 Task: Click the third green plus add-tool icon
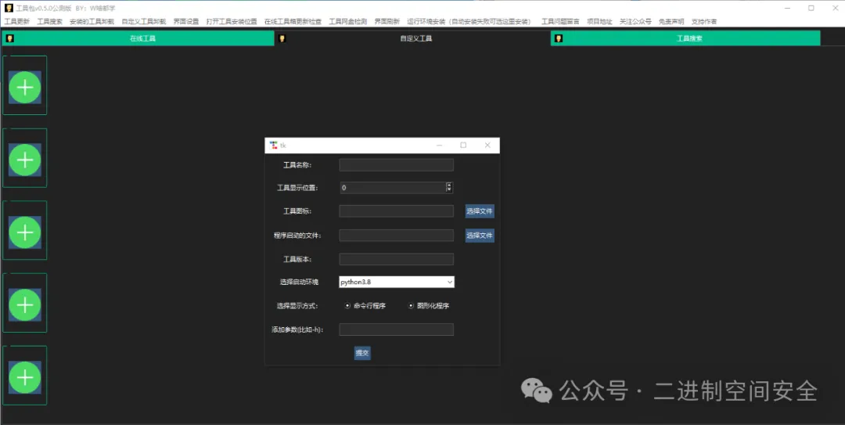(x=25, y=232)
